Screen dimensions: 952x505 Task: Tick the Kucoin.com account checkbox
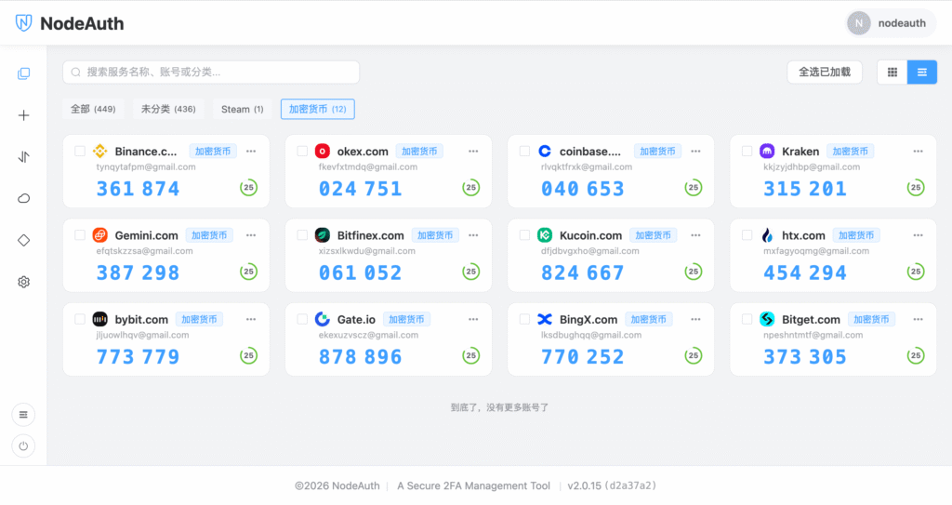(x=524, y=234)
